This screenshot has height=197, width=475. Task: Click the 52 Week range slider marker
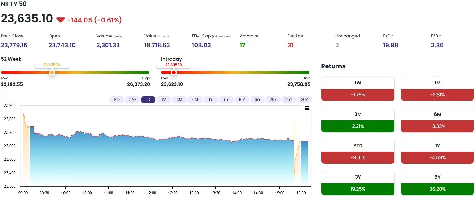tap(52, 72)
